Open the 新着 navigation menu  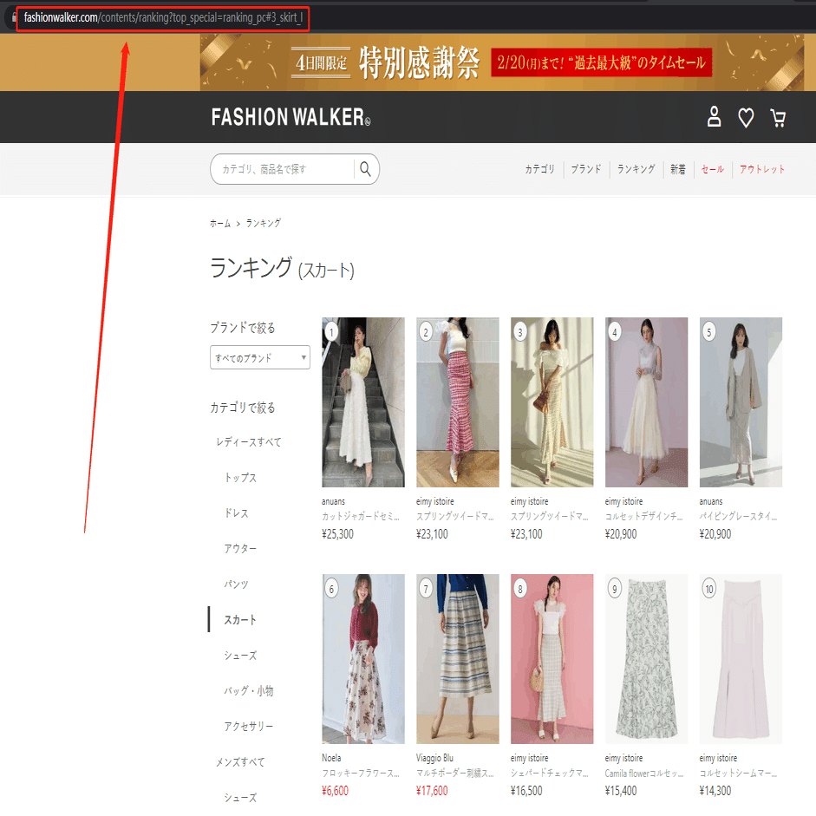coord(677,169)
